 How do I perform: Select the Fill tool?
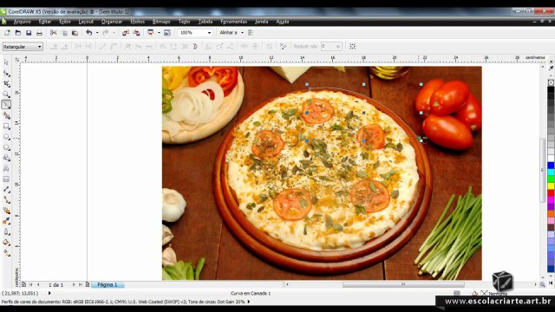pyautogui.click(x=6, y=243)
